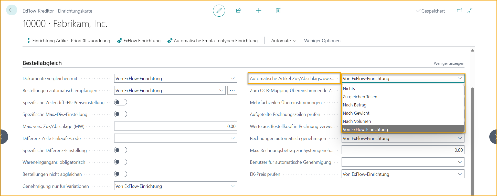The height and width of the screenshot is (196, 497).
Task: Go to next record arrow
Action: pyautogui.click(x=493, y=137)
